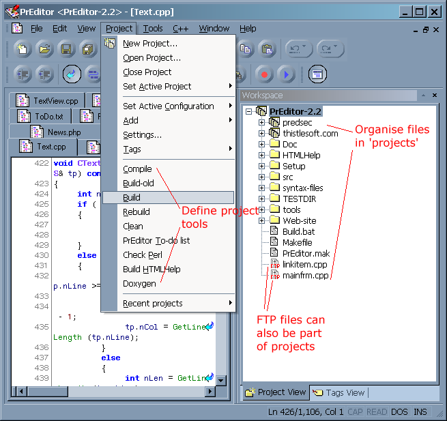447x421 pixels.
Task: Click the Copy toolbar icon
Action: (245, 49)
